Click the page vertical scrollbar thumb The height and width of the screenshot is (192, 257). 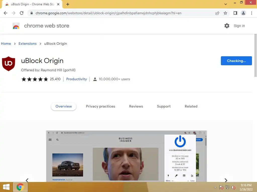(255, 55)
